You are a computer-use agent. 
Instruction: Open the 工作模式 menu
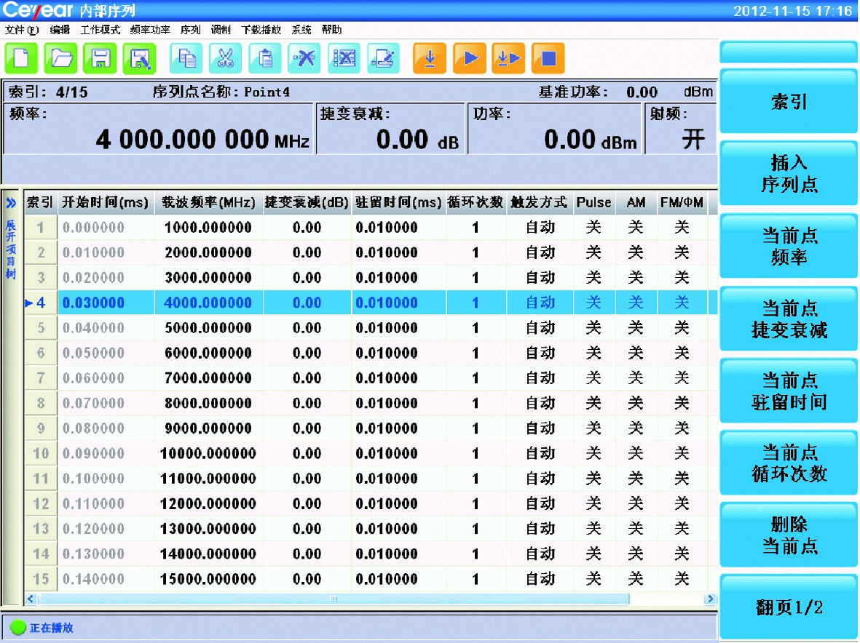point(100,30)
